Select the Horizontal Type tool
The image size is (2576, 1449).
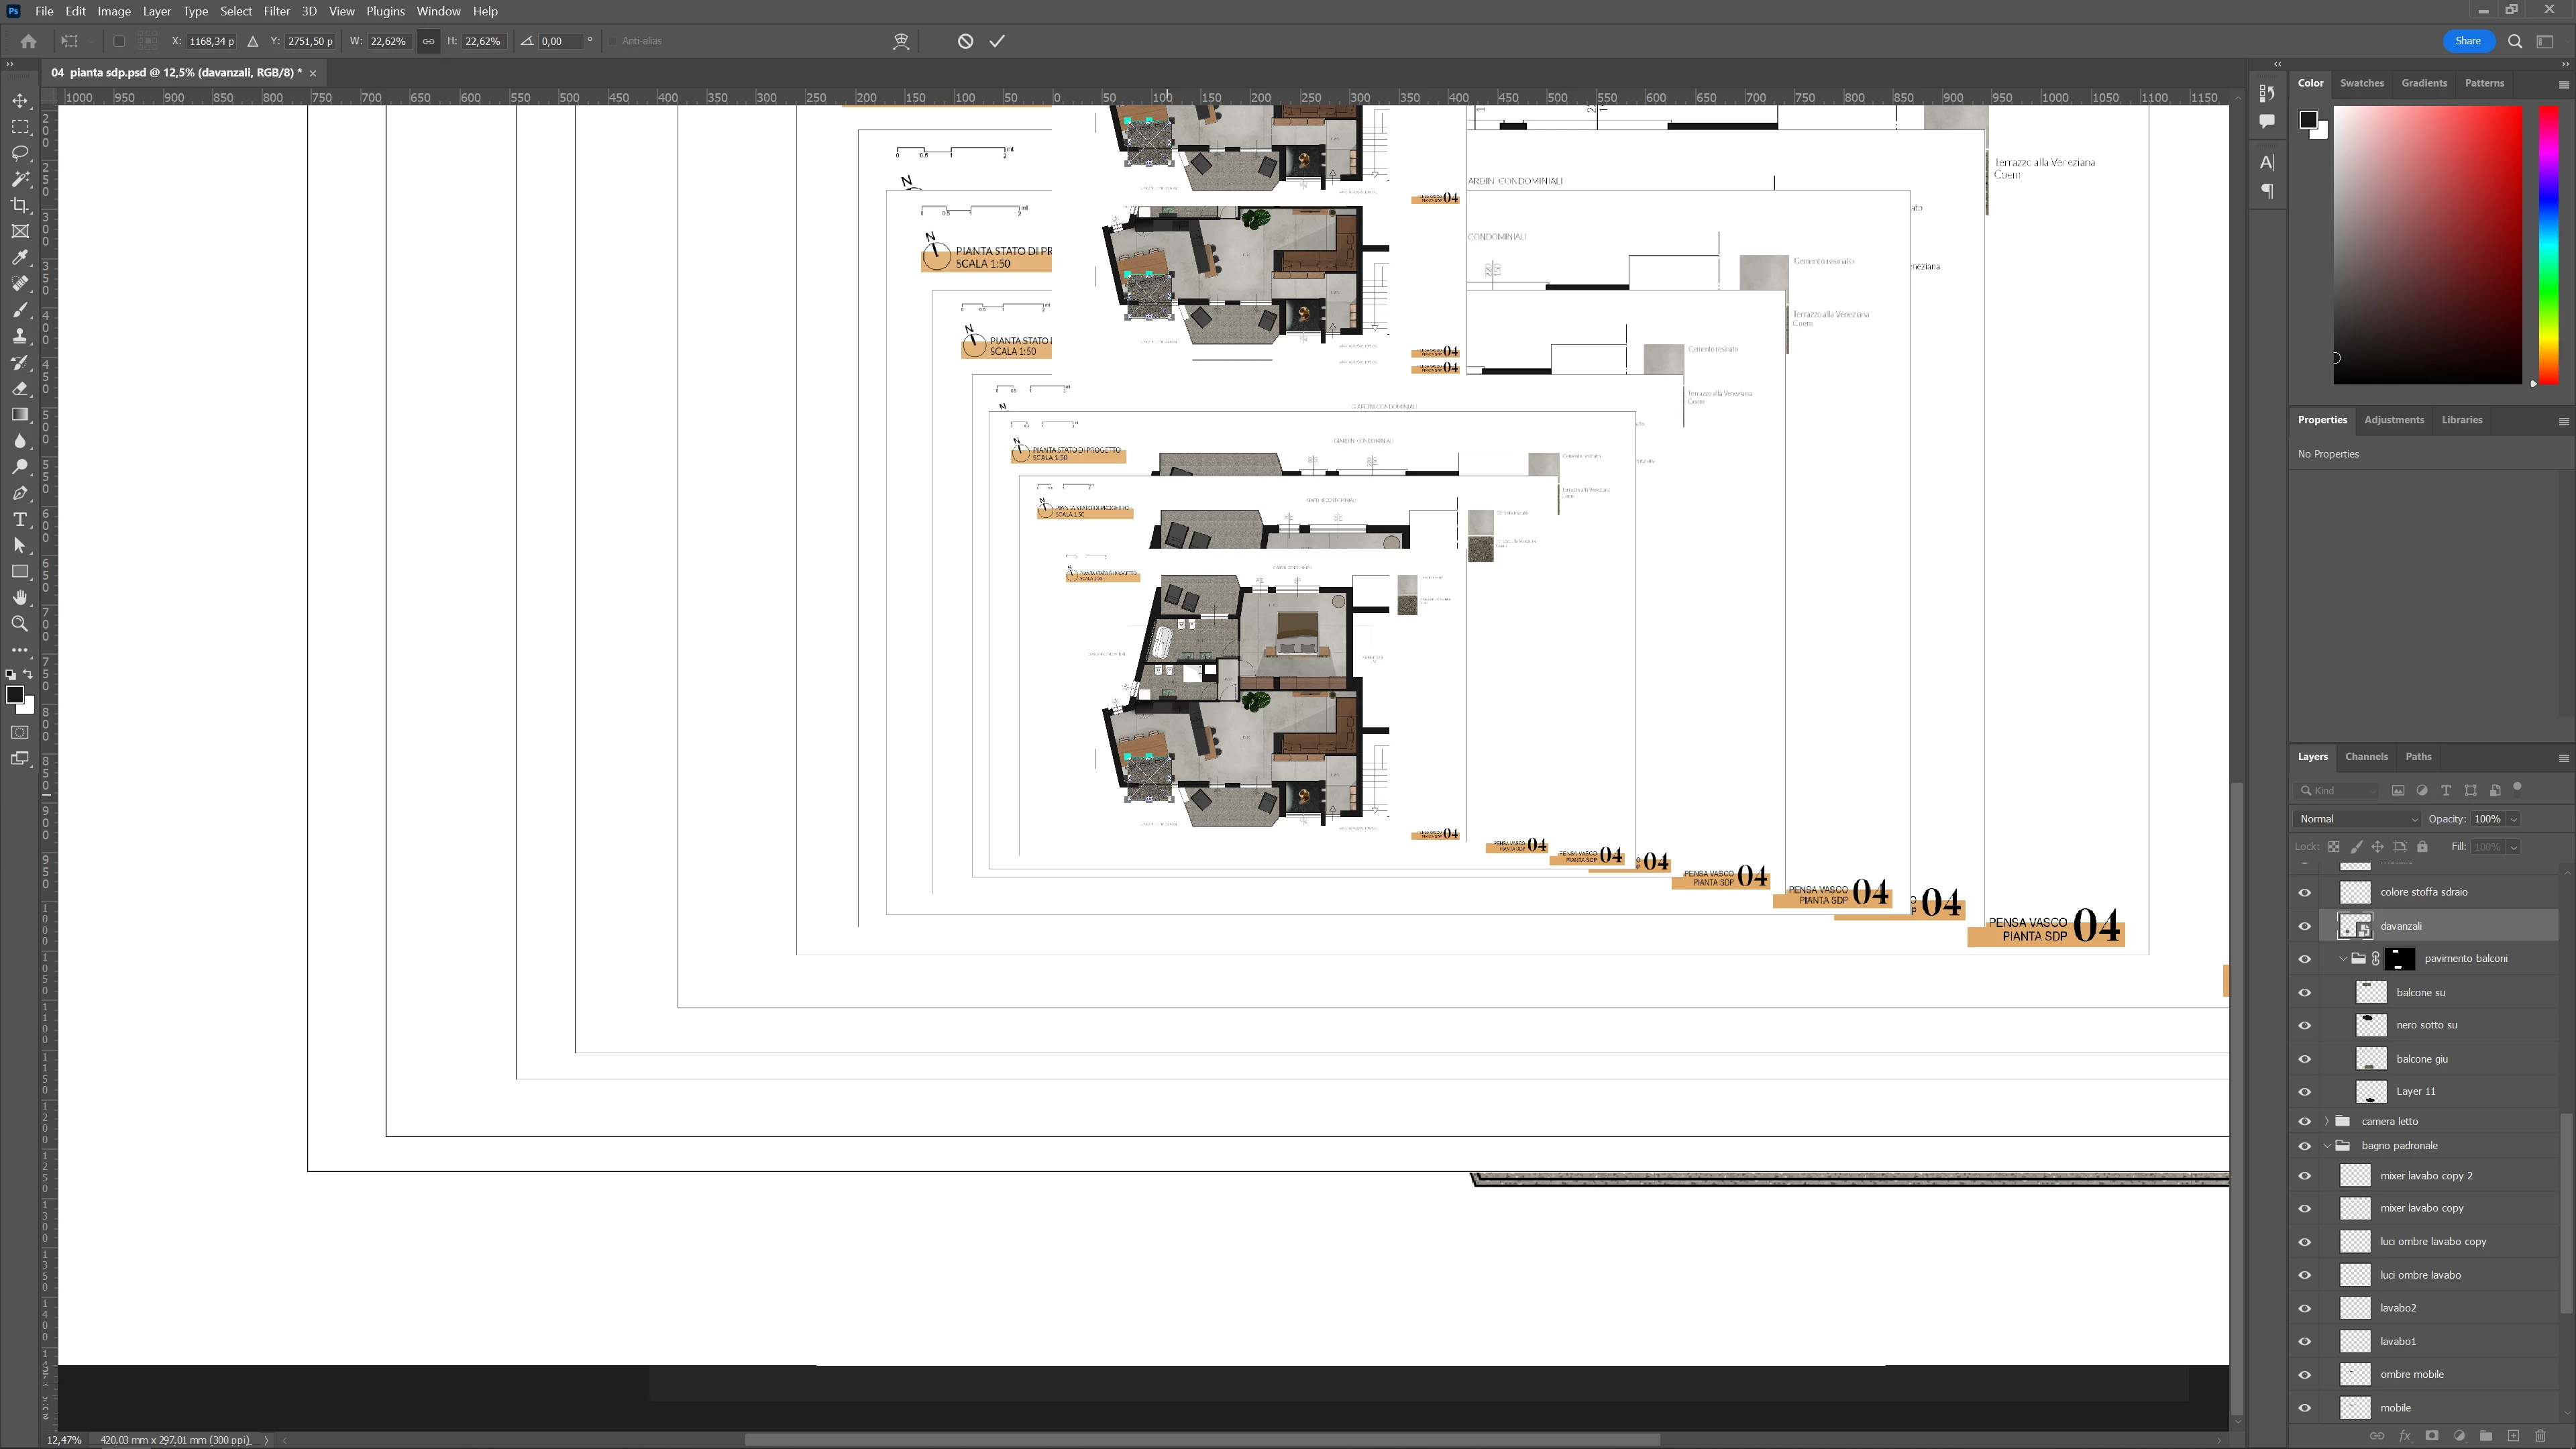20,519
